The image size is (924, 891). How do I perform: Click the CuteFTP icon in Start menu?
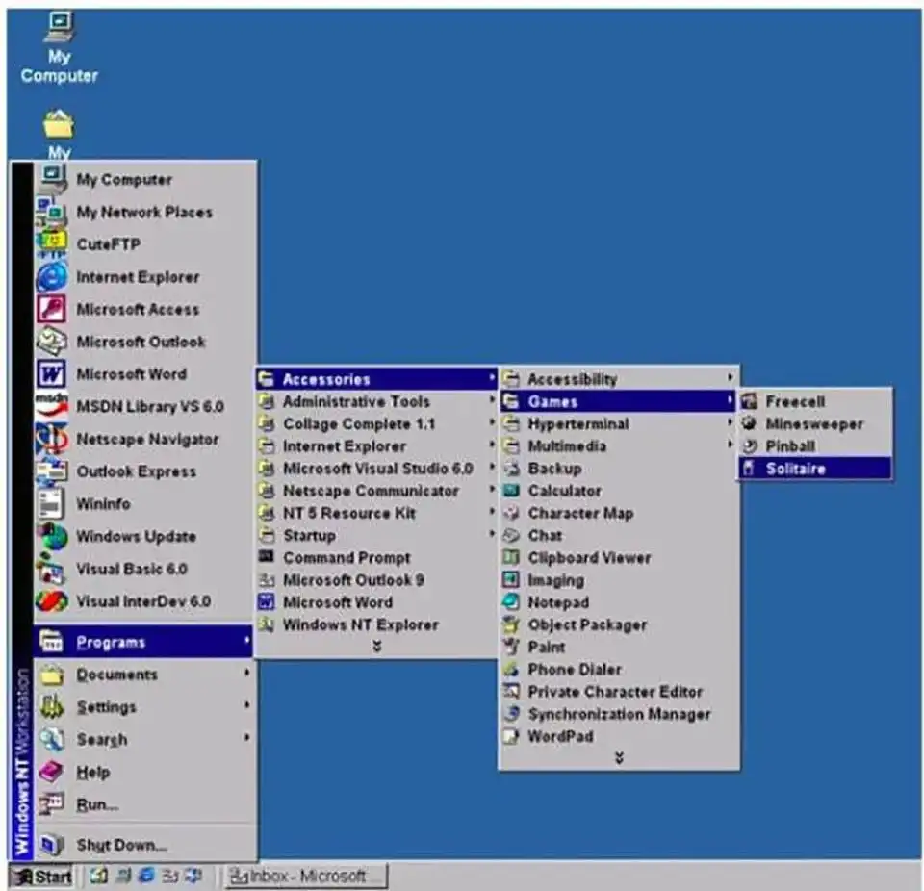pos(51,243)
